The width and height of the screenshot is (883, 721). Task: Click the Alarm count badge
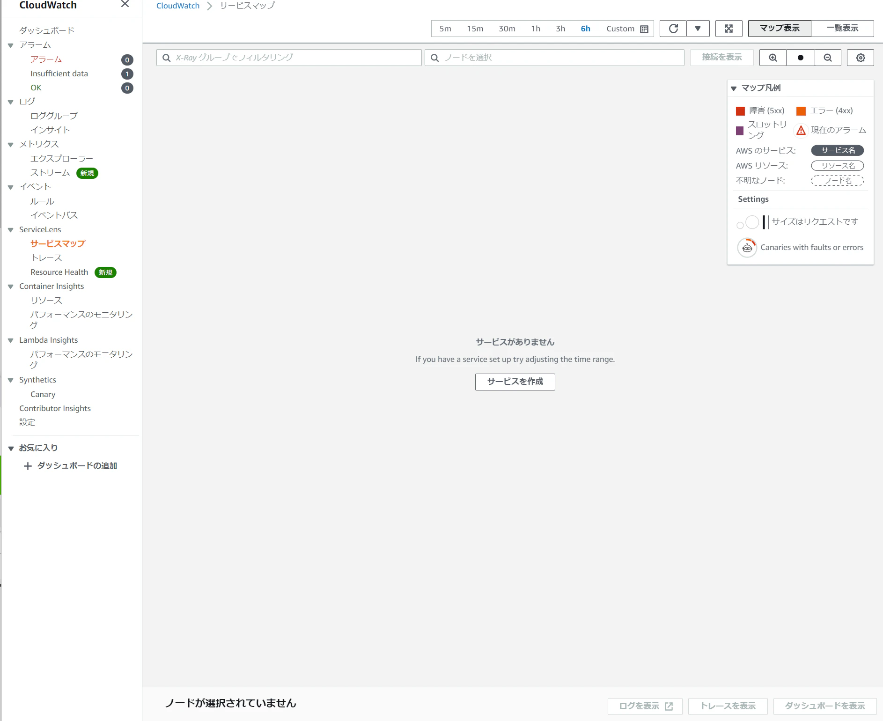tap(127, 60)
